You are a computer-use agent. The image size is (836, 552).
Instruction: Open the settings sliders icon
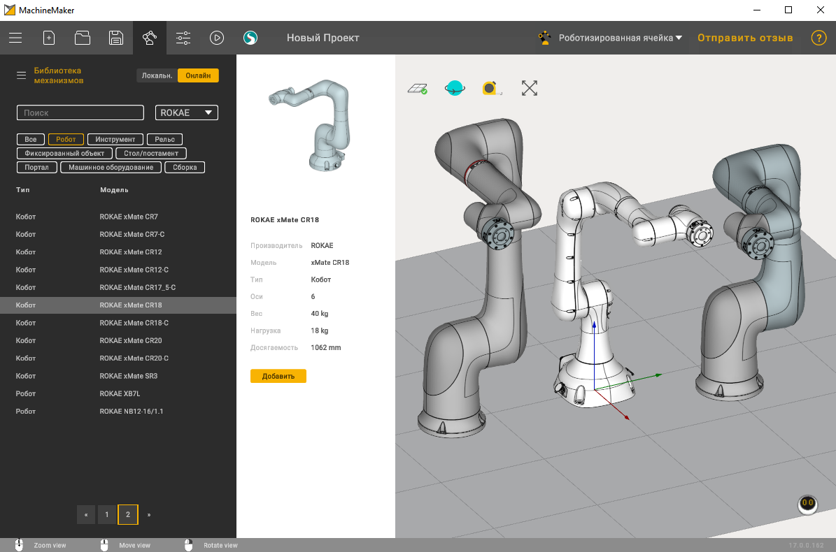click(x=183, y=38)
